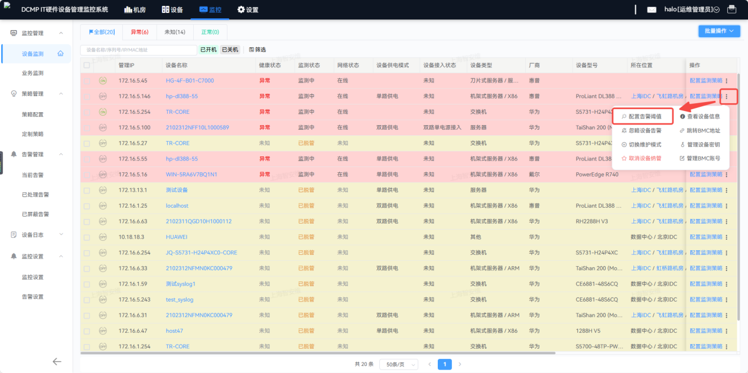Go to previous page arrow in pagination
The height and width of the screenshot is (373, 748).
pos(430,364)
